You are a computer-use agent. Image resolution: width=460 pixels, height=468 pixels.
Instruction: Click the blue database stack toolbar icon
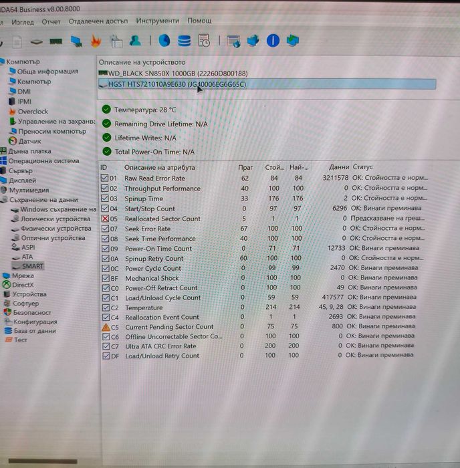coord(184,41)
